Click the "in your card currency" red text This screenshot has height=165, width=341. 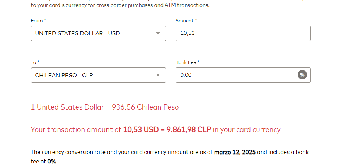(x=247, y=130)
